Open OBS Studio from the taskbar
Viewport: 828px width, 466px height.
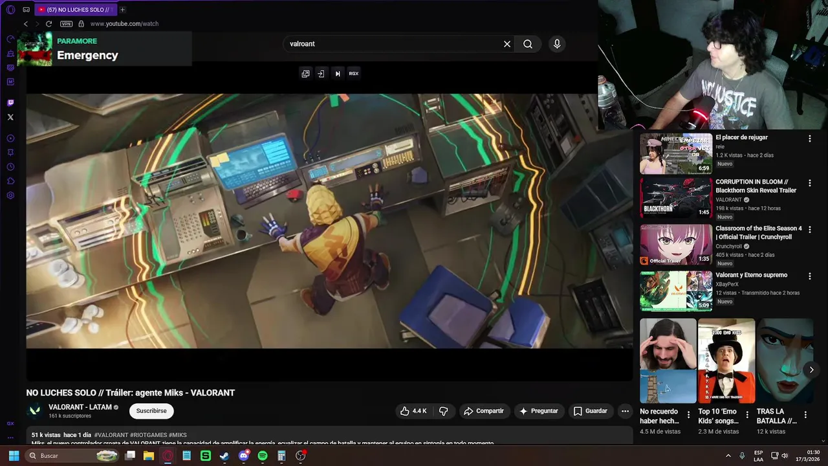tap(300, 456)
